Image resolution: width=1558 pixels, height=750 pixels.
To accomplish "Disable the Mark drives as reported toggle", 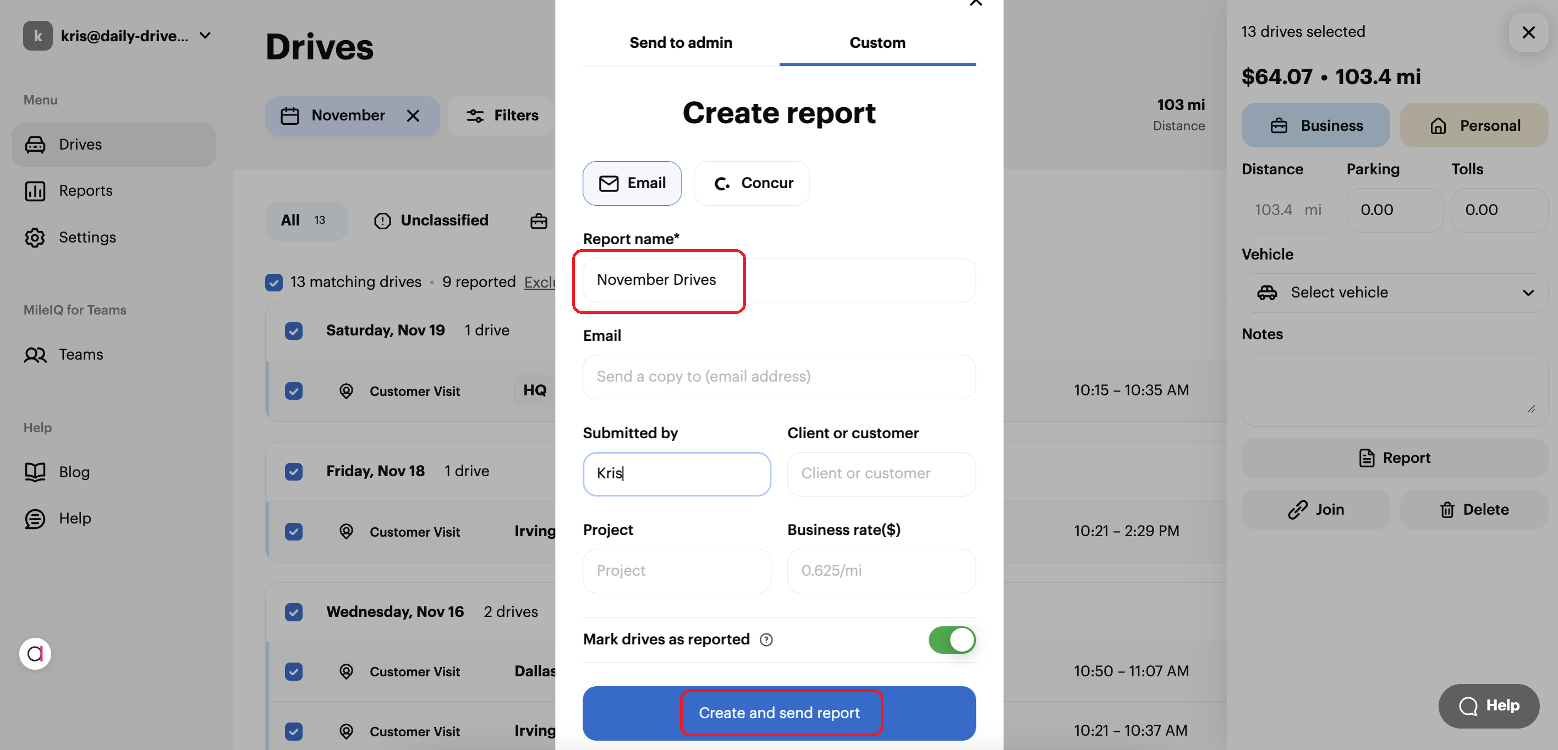I will (951, 639).
